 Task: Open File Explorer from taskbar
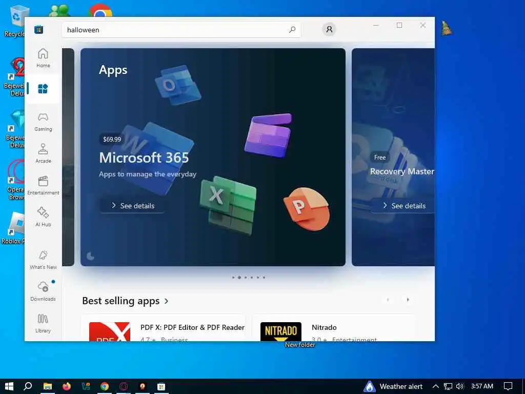[x=48, y=386]
